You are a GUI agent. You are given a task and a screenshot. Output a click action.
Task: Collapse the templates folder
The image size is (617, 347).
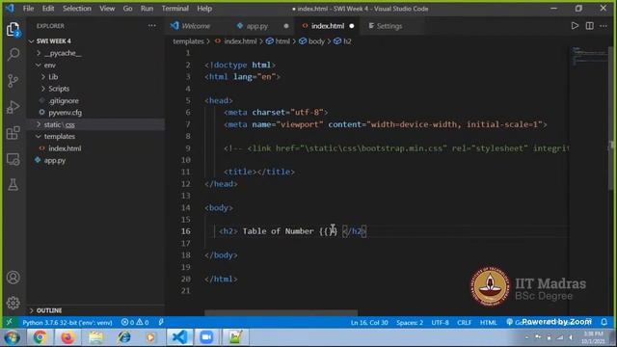pyautogui.click(x=59, y=136)
